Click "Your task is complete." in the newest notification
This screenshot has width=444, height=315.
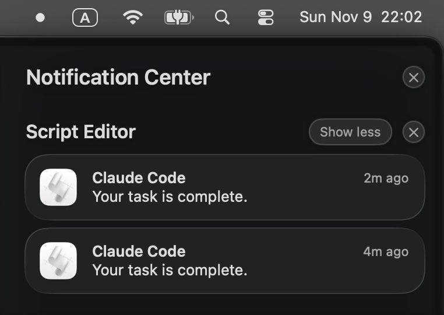tap(170, 197)
